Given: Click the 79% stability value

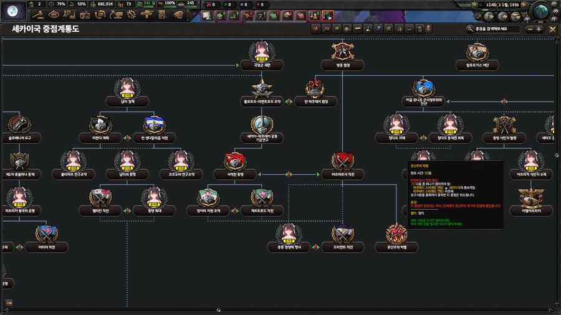Looking at the screenshot, I should point(61,4).
